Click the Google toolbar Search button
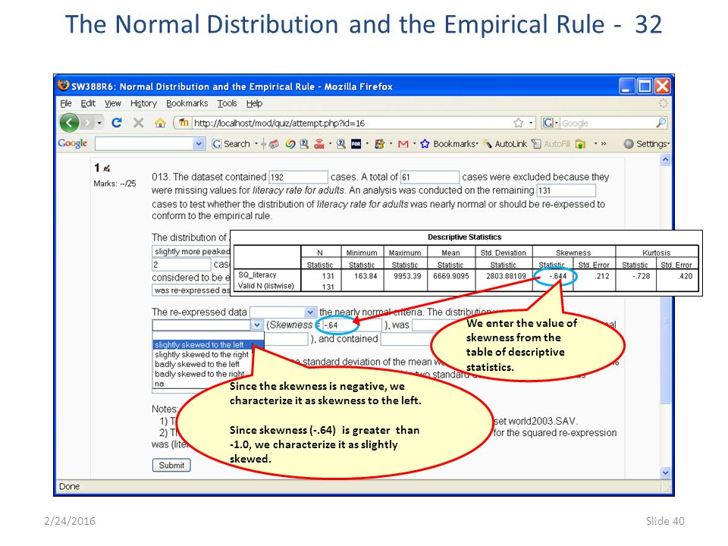The image size is (728, 546). [x=231, y=144]
